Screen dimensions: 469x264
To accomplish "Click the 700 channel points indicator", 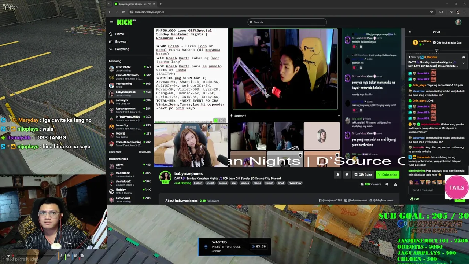I will coord(414,199).
